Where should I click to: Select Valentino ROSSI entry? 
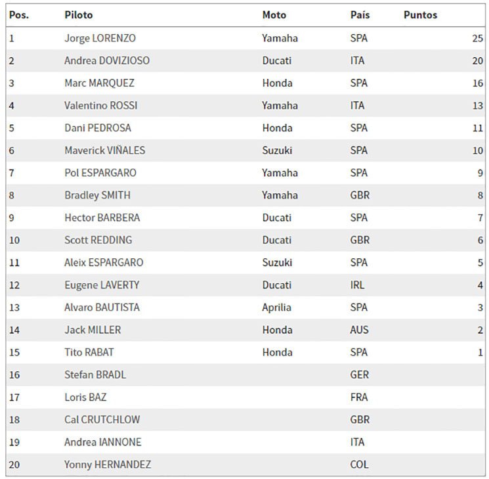click(100, 106)
